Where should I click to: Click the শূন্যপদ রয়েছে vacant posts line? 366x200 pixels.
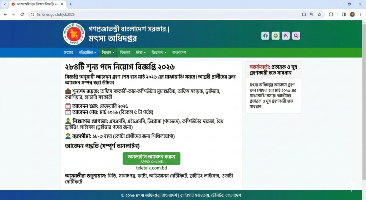pyautogui.click(x=143, y=94)
